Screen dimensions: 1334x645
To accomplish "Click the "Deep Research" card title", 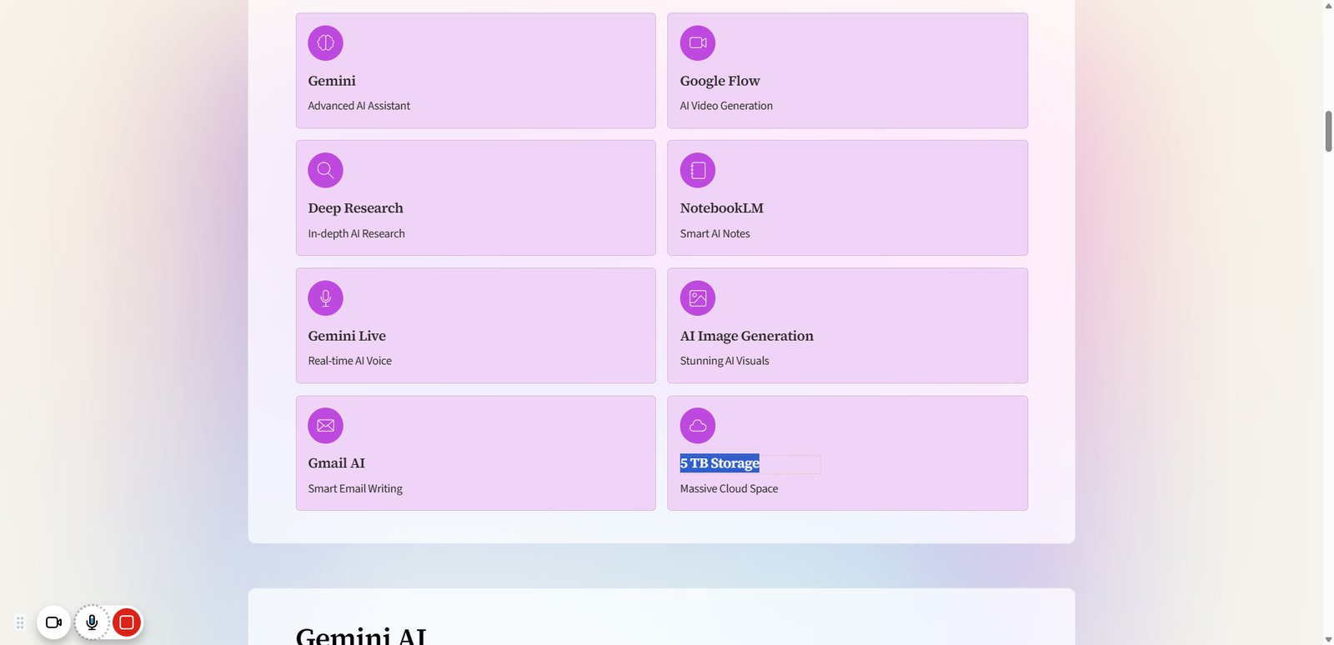I will click(x=356, y=208).
